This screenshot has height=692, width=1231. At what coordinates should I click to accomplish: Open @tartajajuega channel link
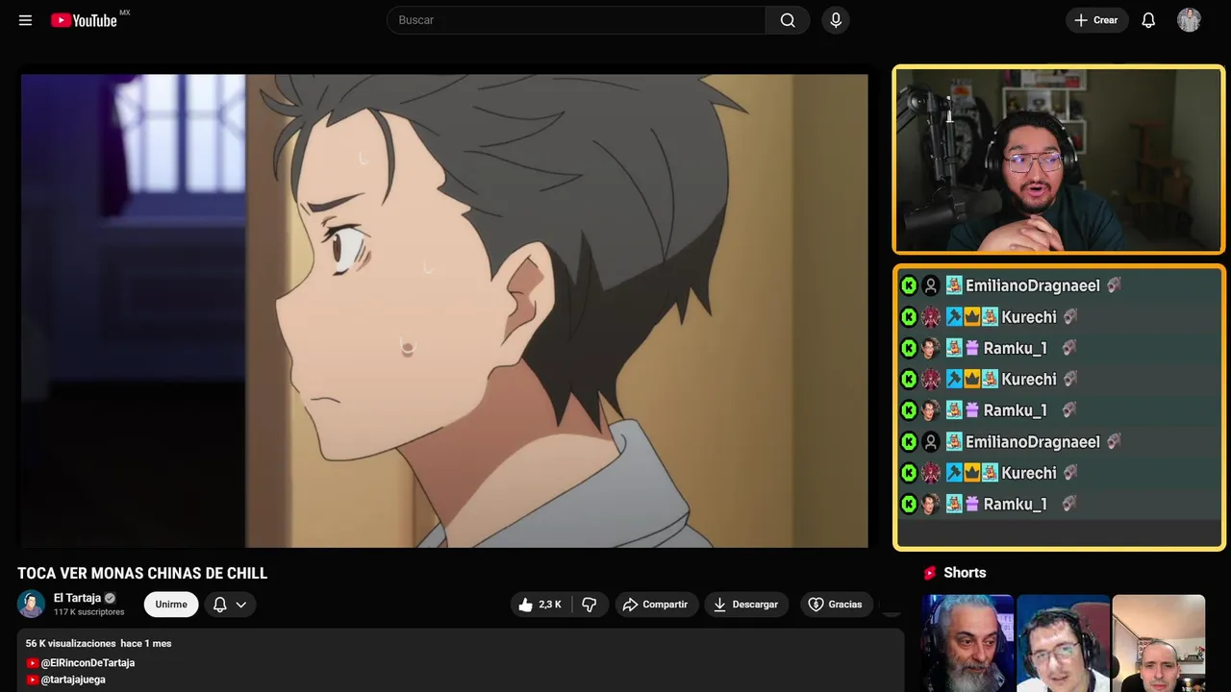tap(73, 680)
